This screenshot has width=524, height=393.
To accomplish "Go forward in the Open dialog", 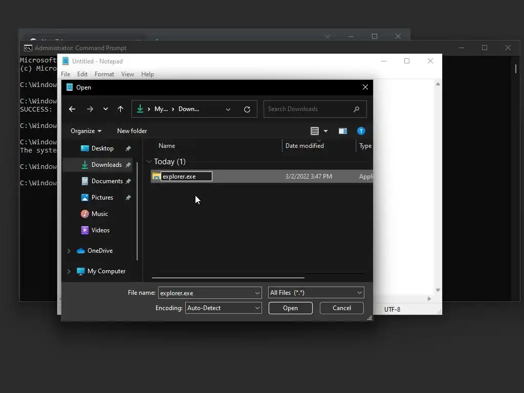I will pyautogui.click(x=90, y=109).
